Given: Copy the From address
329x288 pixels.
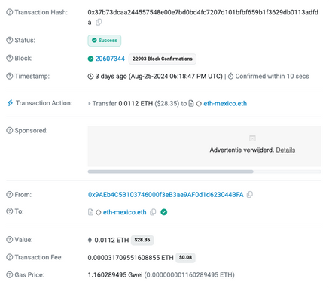Looking at the screenshot, I should 250,195.
